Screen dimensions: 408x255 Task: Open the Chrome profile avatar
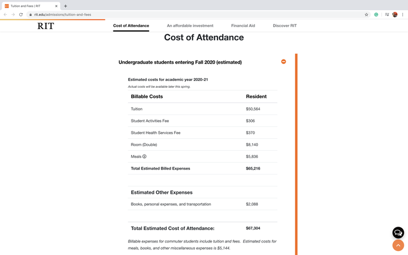395,15
